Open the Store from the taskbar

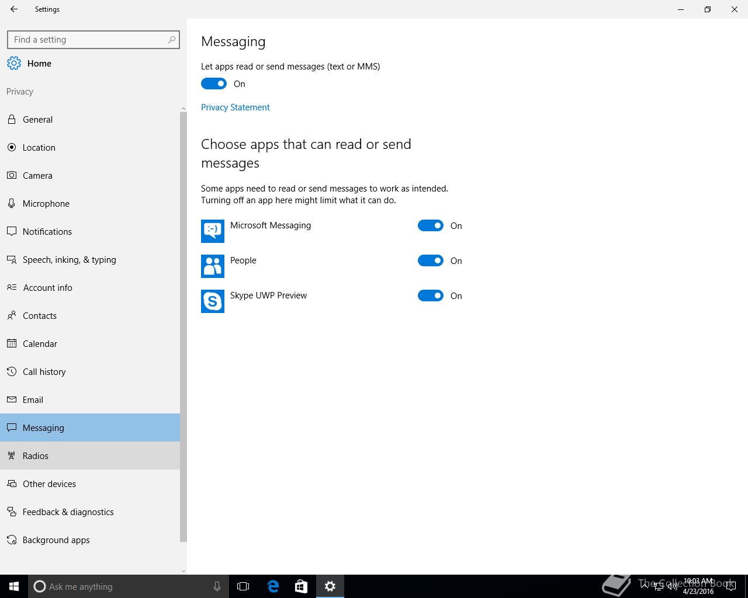(x=301, y=586)
